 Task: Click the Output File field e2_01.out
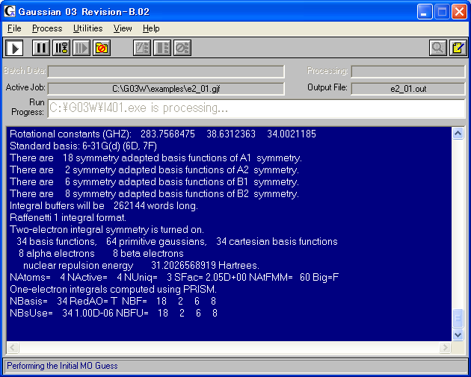tap(408, 89)
